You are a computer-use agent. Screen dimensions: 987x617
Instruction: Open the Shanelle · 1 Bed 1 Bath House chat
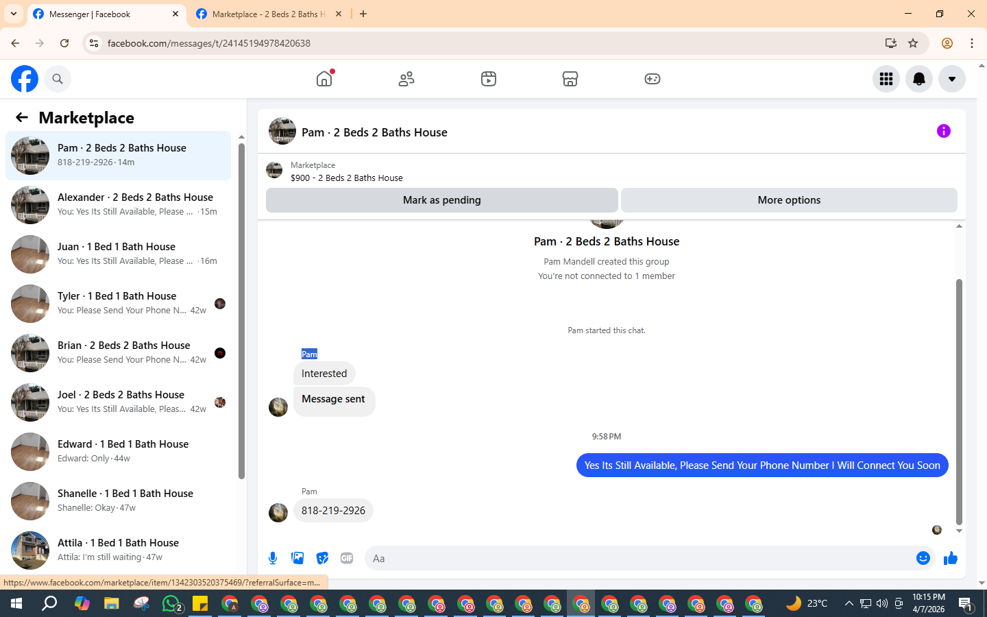[118, 501]
